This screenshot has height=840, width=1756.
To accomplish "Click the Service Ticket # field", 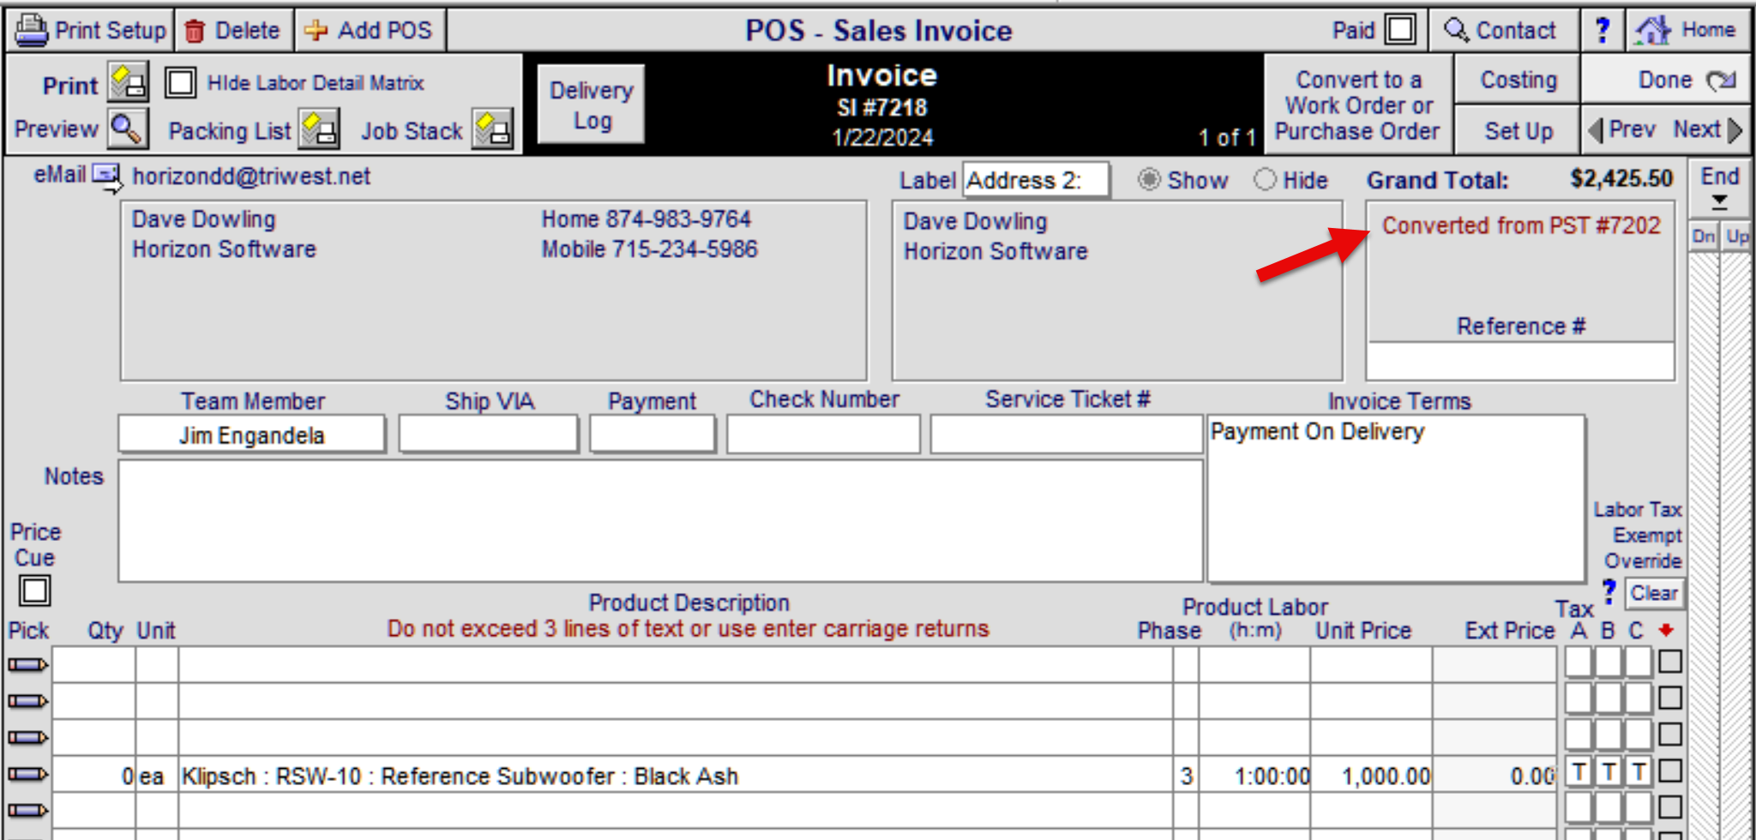I will (x=1067, y=435).
